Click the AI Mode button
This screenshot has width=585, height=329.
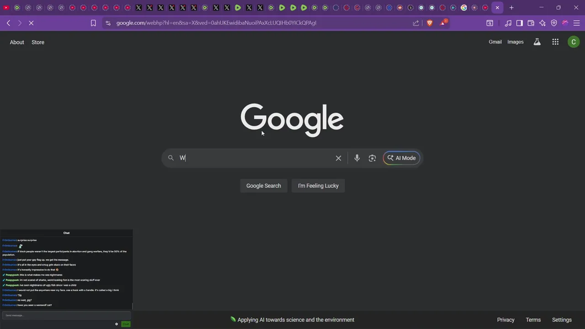pos(401,158)
